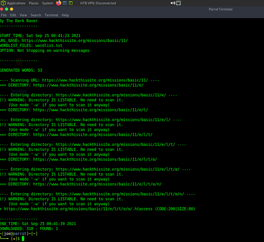Open the terminal View menu
The width and height of the screenshot is (264, 242).
23,15
